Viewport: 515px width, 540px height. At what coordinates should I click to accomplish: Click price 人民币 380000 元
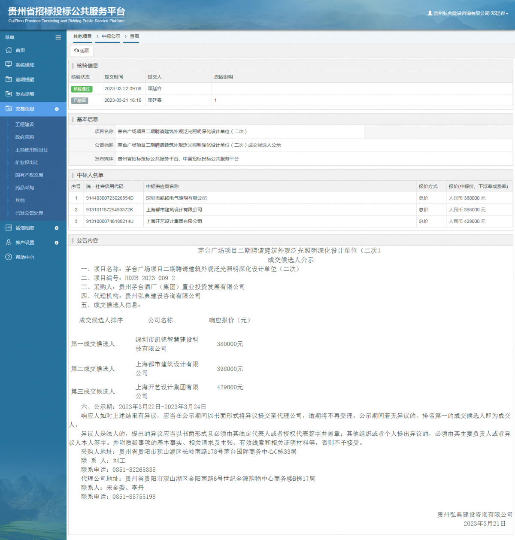[x=467, y=198]
